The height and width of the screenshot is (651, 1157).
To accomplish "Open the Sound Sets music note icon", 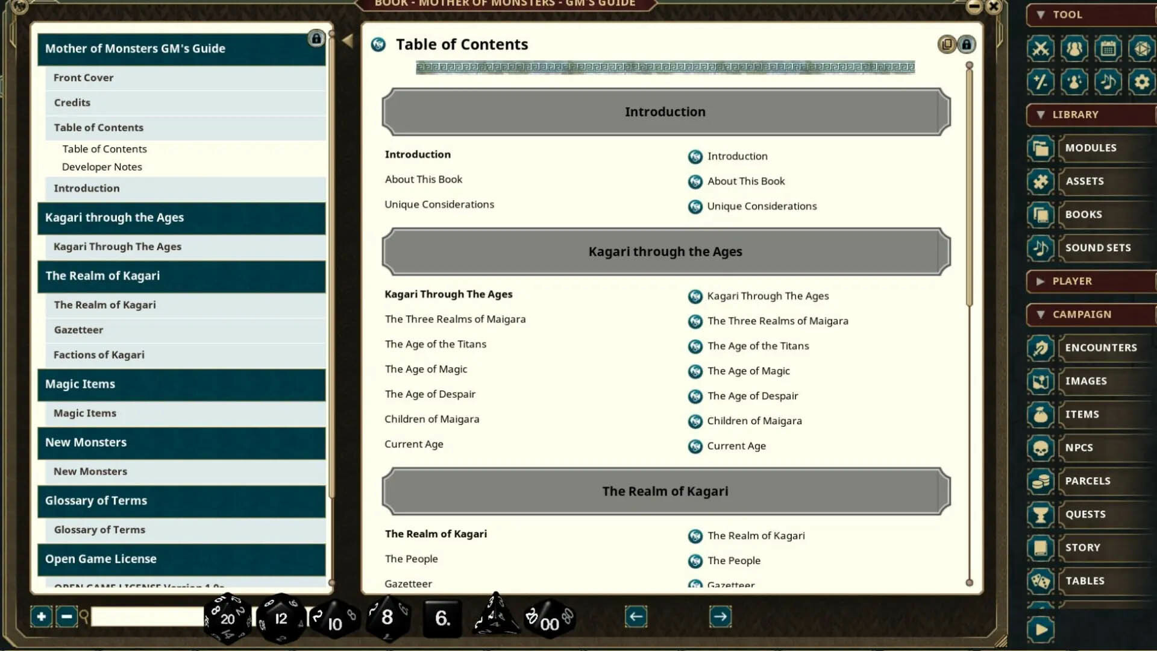I will click(x=1041, y=247).
